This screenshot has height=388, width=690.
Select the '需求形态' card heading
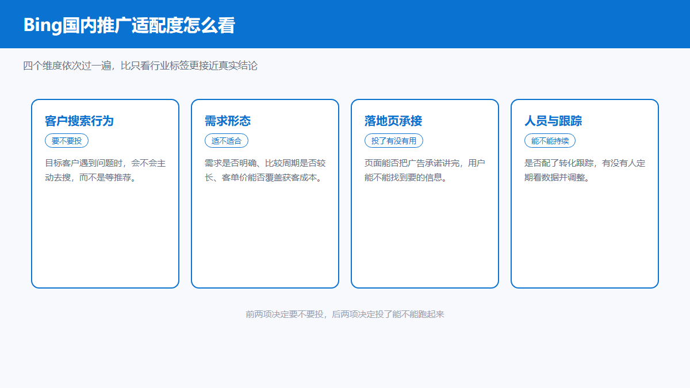[x=228, y=121]
